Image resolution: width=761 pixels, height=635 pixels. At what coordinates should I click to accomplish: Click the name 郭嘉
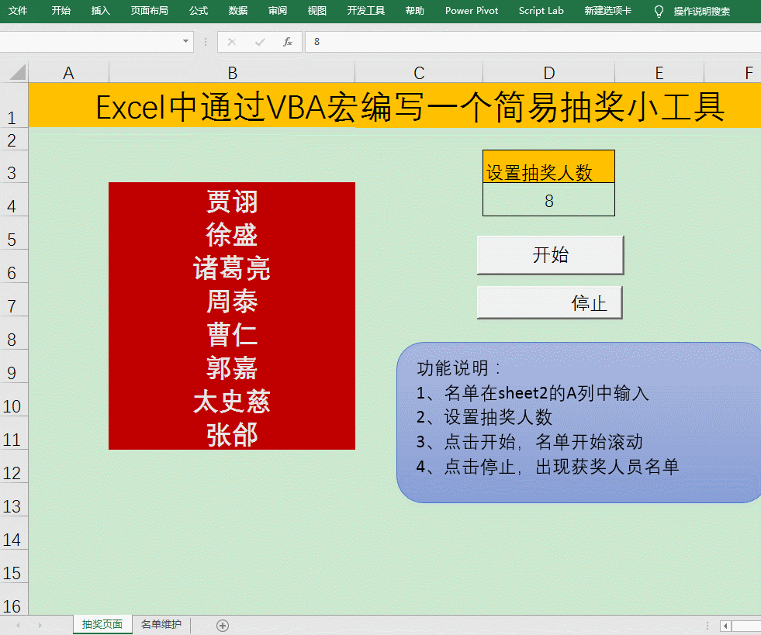coord(232,368)
